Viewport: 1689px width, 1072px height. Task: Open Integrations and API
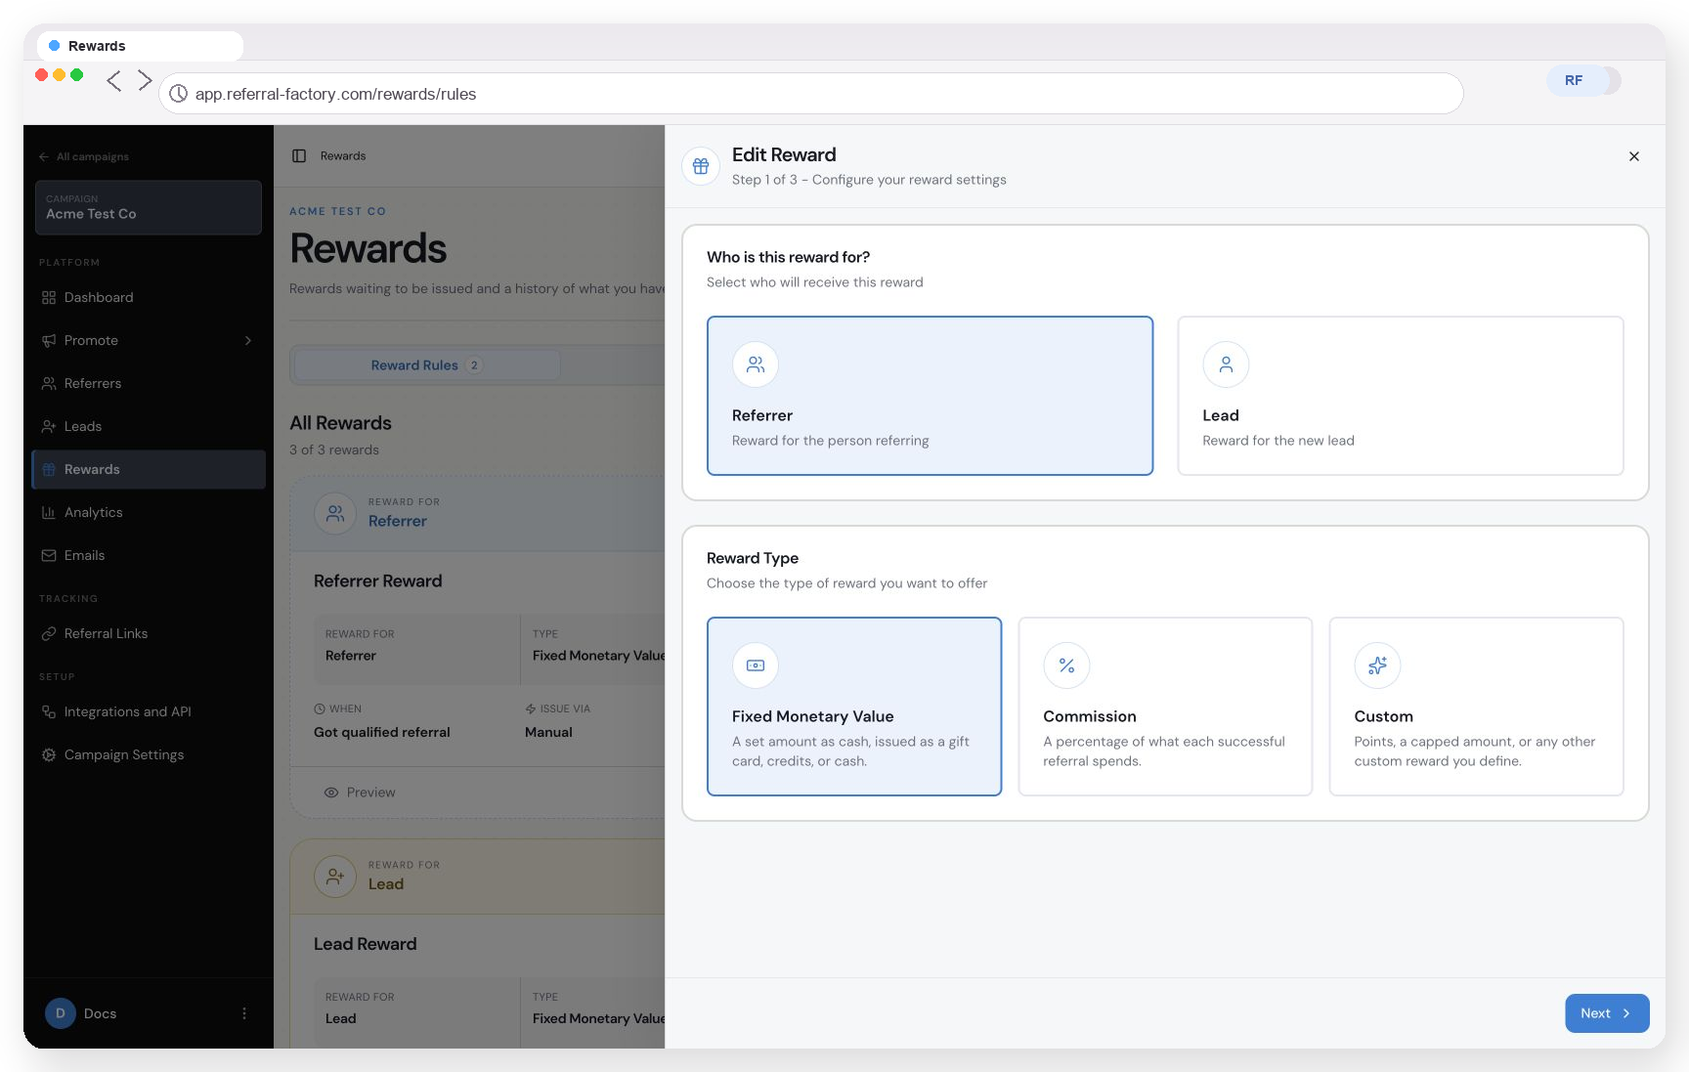pyautogui.click(x=149, y=711)
